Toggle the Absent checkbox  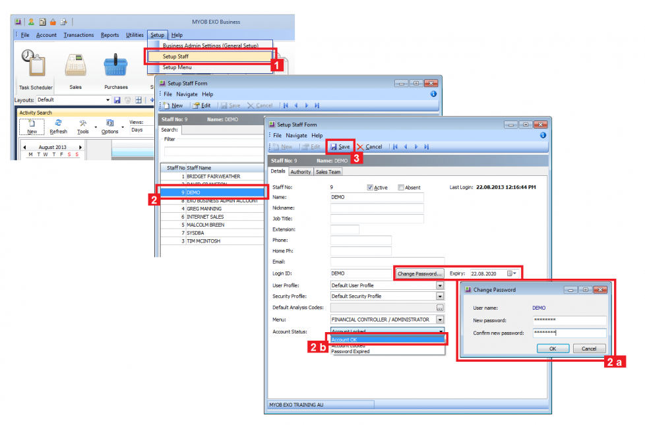[401, 187]
